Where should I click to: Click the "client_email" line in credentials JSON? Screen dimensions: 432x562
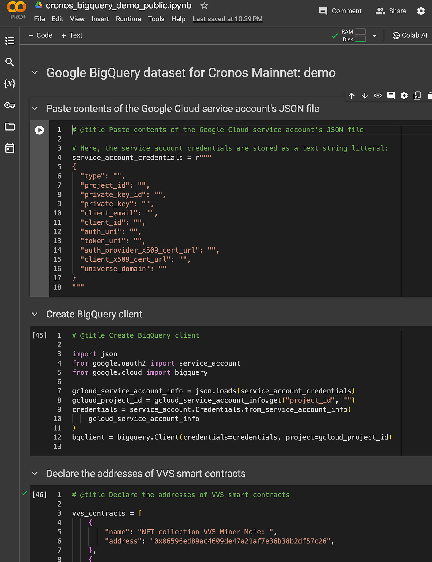119,213
